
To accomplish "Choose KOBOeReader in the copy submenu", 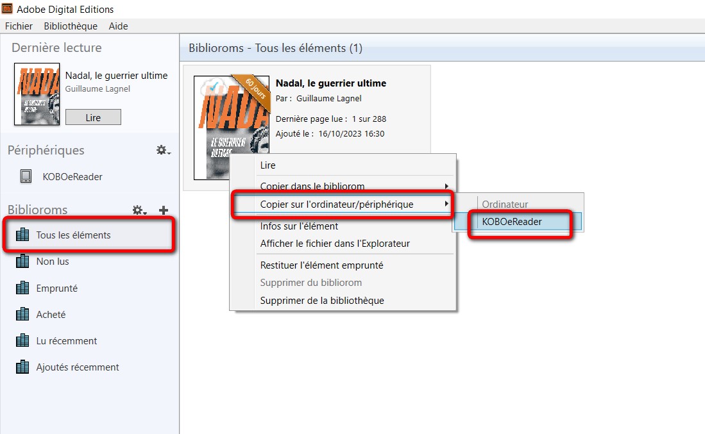I will tap(512, 222).
